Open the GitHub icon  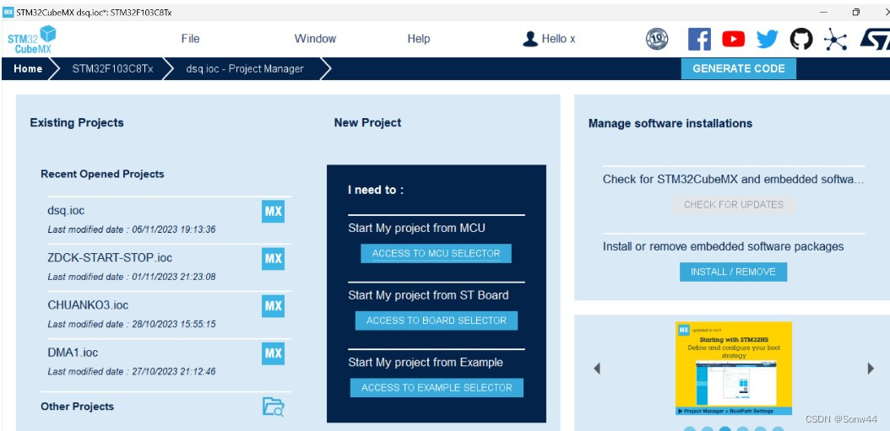[x=801, y=39]
